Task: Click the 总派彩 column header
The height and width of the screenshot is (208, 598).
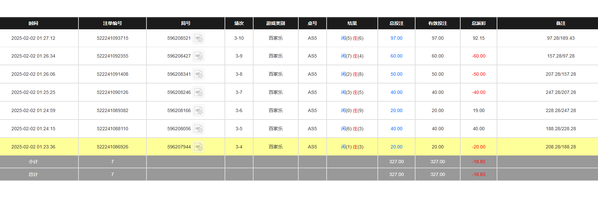Action: [x=478, y=23]
